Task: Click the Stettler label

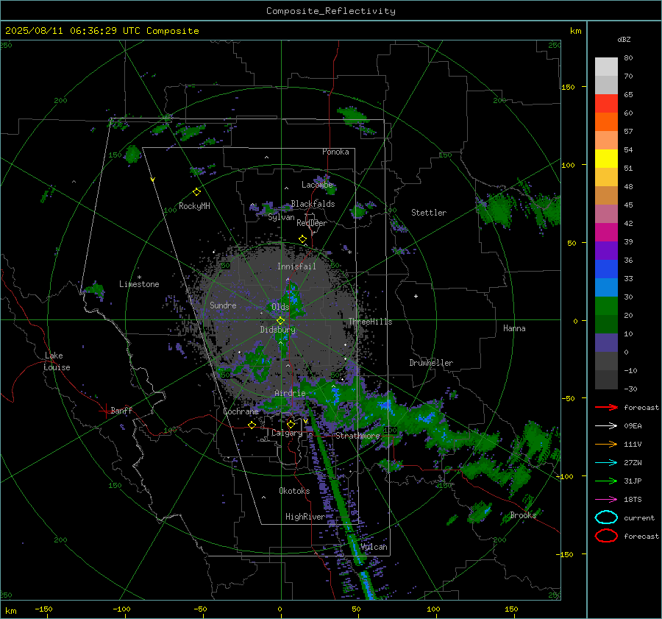Action: (429, 213)
